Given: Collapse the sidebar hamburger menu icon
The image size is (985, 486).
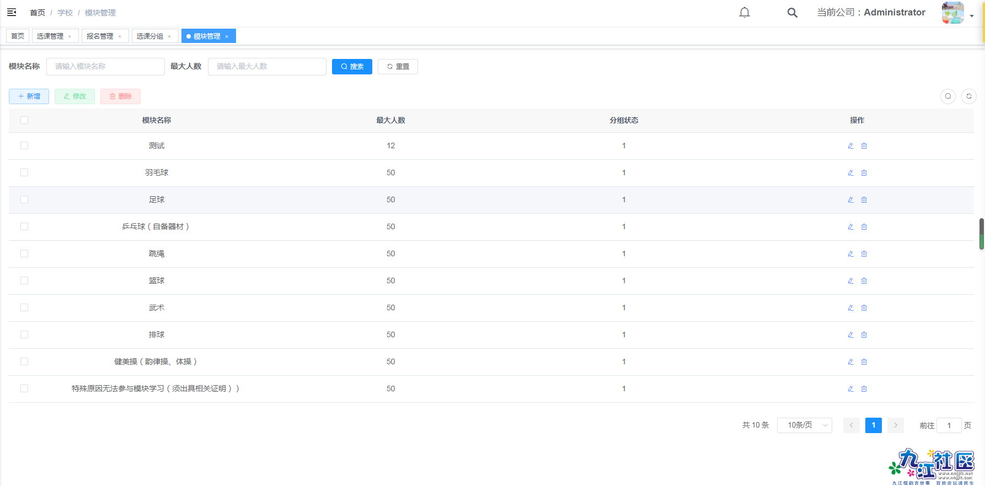Looking at the screenshot, I should coord(12,12).
